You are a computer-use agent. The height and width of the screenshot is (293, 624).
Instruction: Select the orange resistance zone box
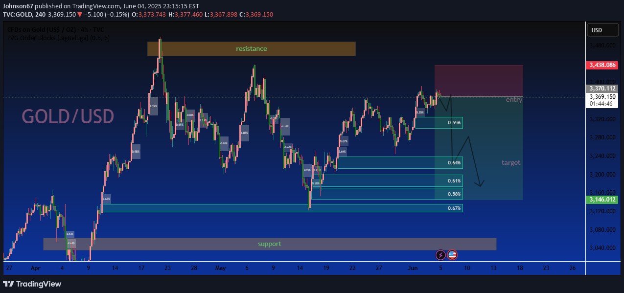tap(251, 49)
